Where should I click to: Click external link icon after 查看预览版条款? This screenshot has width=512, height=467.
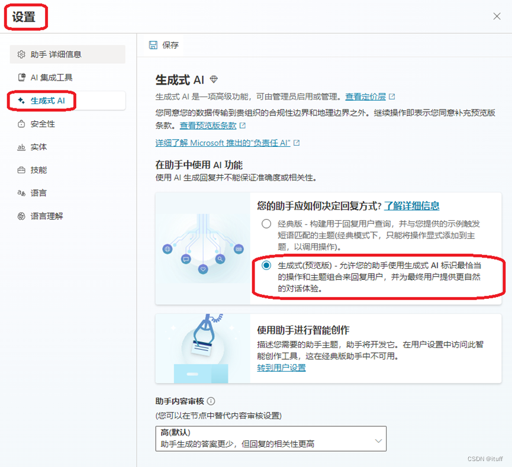pos(242,125)
